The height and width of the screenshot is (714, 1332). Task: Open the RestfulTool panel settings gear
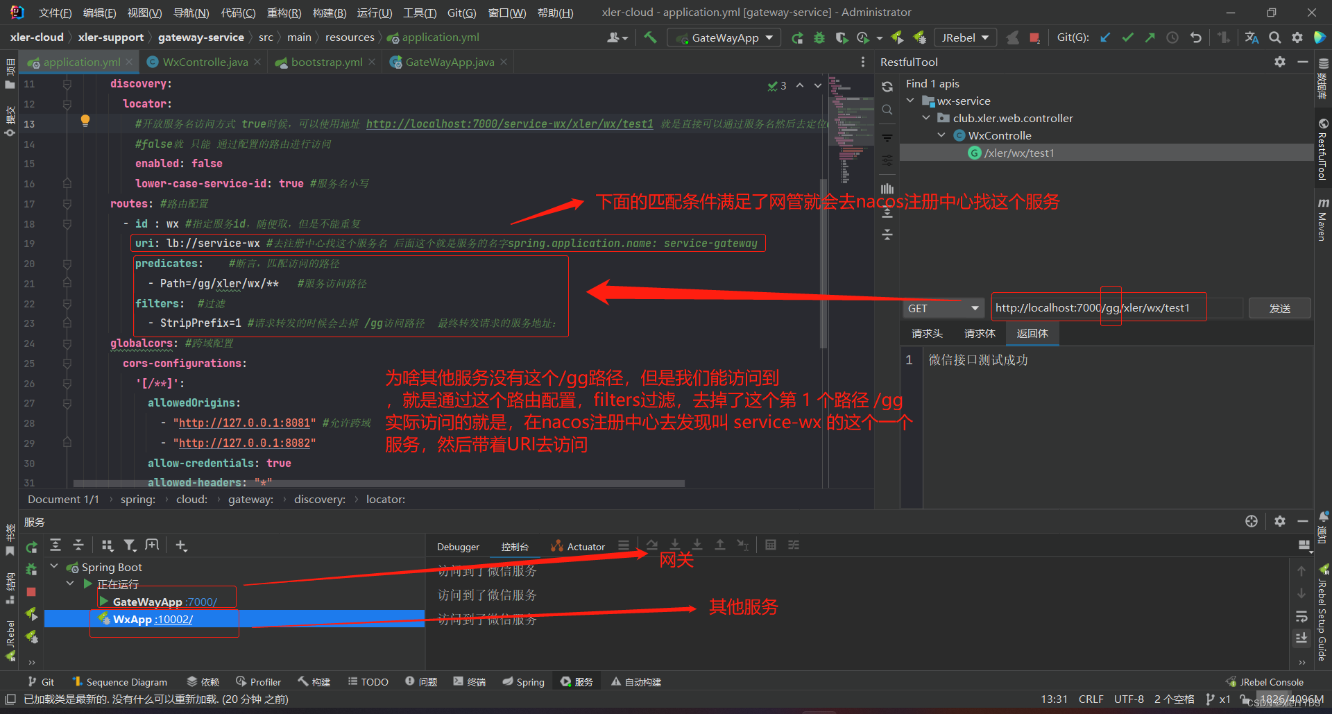point(1280,62)
